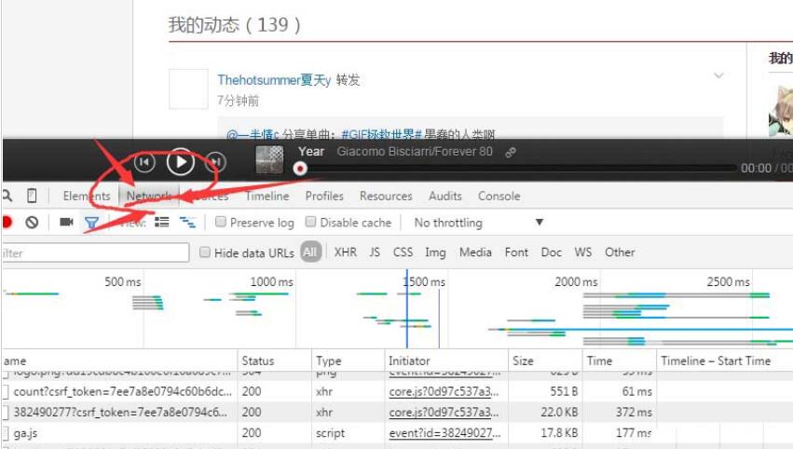Click the inspect element magnifier icon

7,196
